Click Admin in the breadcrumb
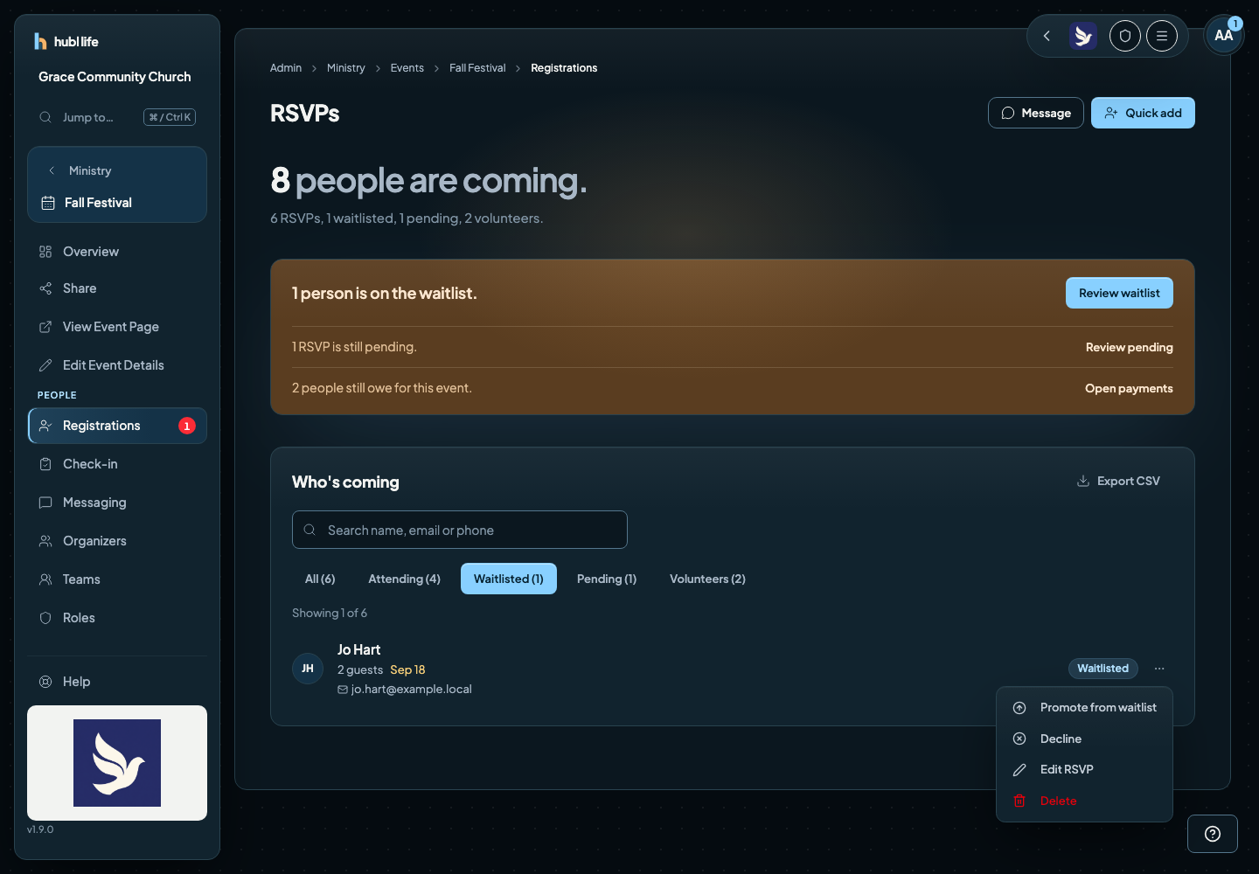1259x874 pixels. (x=286, y=68)
